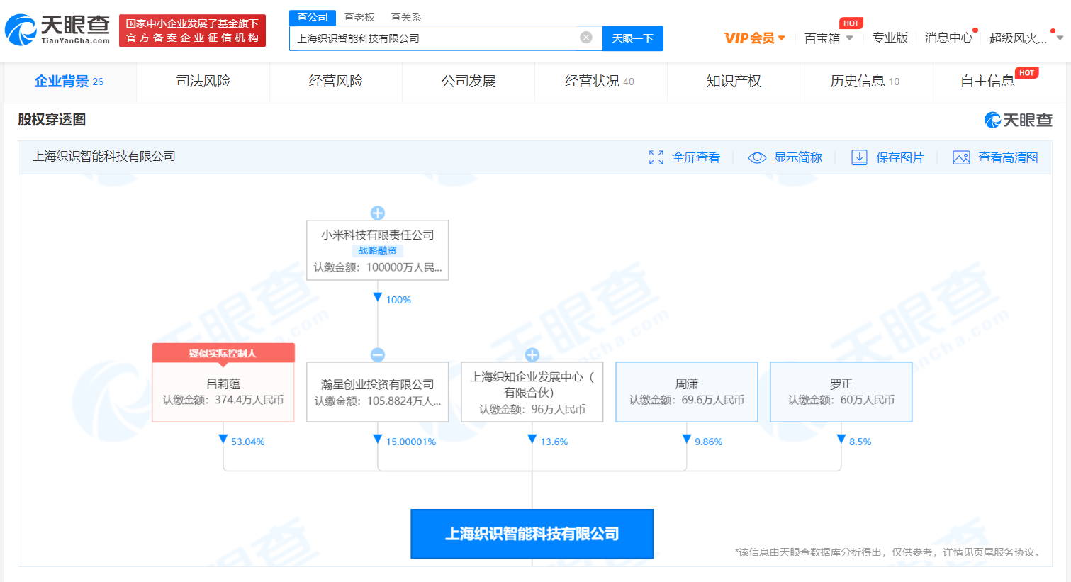This screenshot has width=1071, height=582.
Task: Clear the search box text
Action: click(x=586, y=38)
